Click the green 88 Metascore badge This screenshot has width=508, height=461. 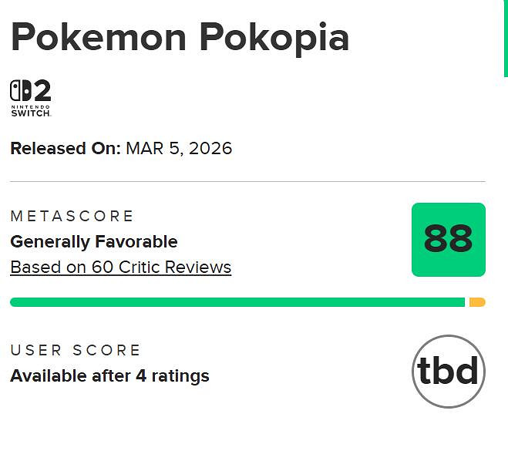click(x=448, y=240)
